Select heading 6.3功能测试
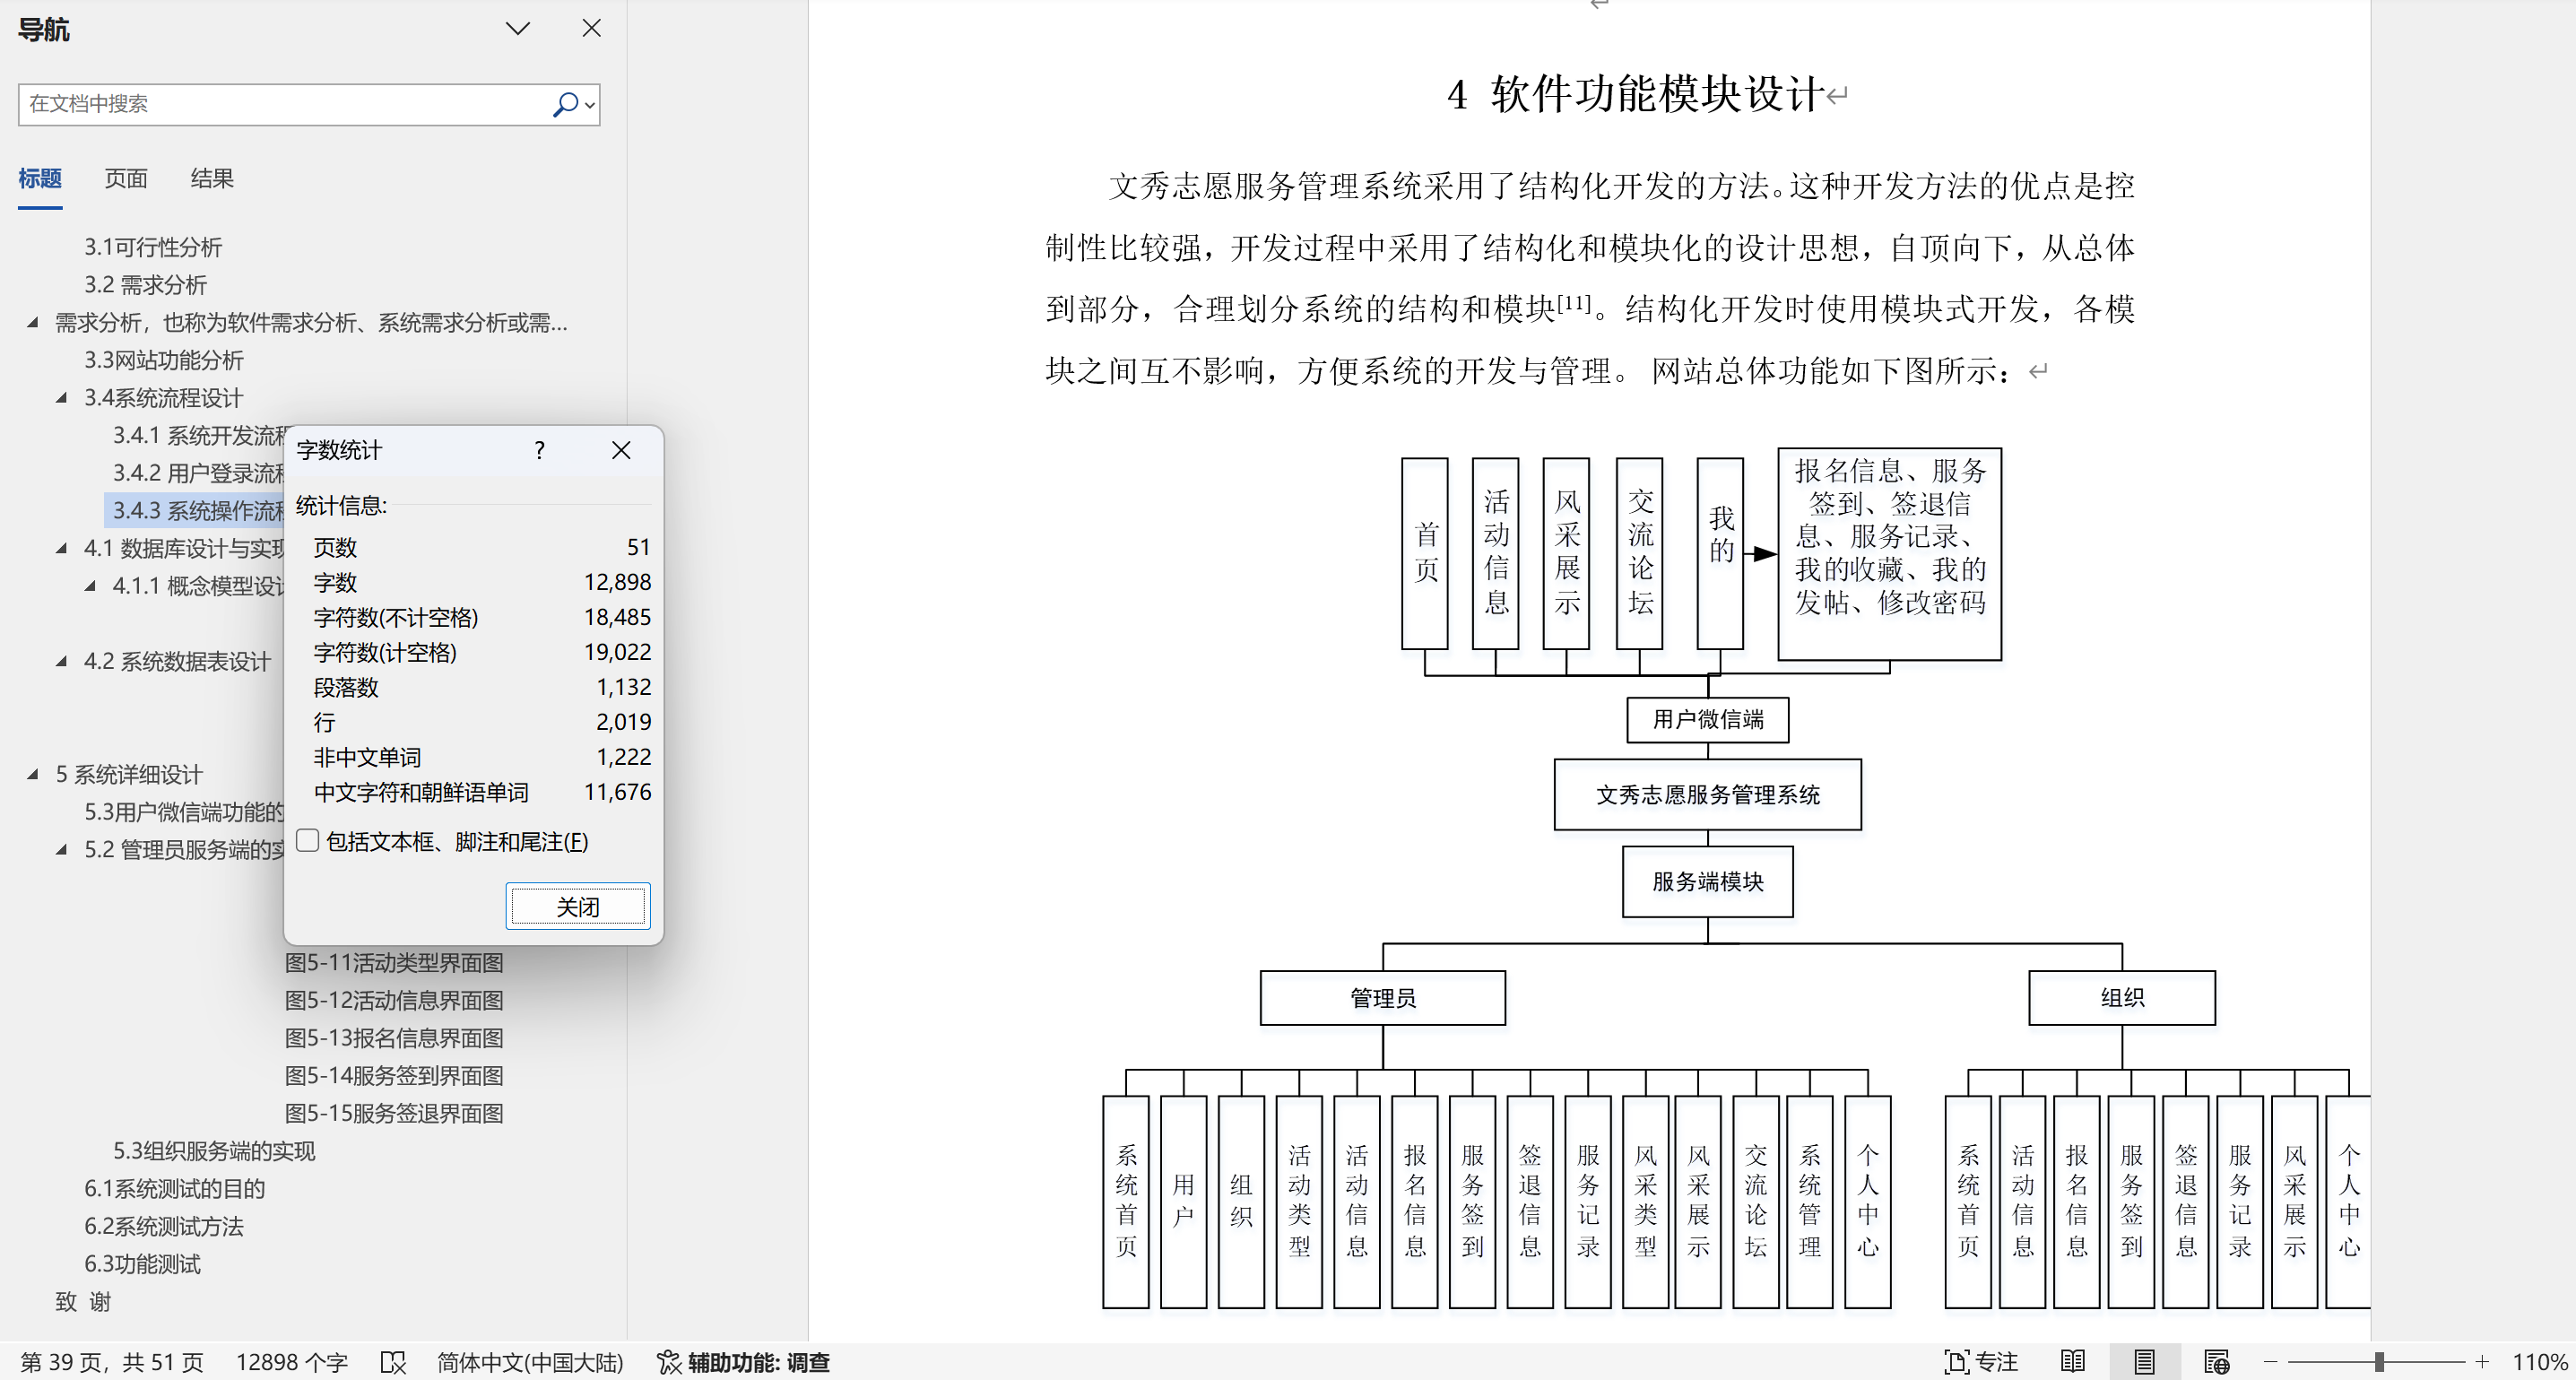 pos(142,1264)
